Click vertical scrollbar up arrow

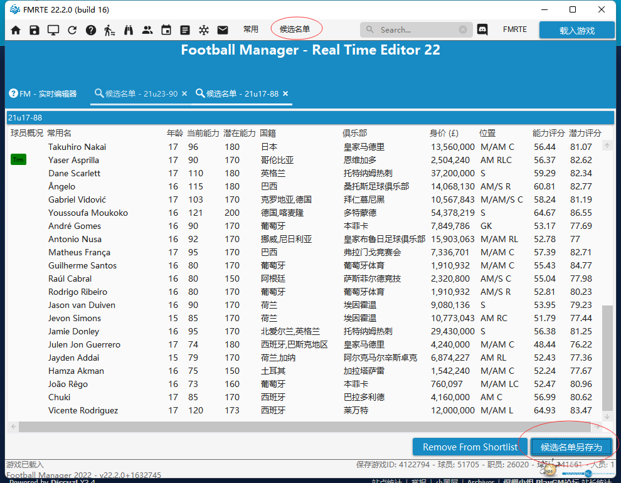pos(607,146)
